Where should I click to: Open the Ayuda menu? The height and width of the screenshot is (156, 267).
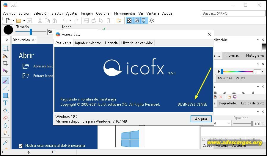[167, 13]
